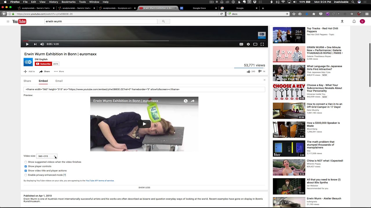
Task: Click the YouTube search input field
Action: pos(101,21)
